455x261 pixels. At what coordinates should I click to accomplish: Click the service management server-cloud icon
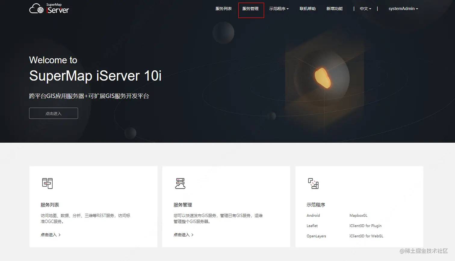[180, 183]
